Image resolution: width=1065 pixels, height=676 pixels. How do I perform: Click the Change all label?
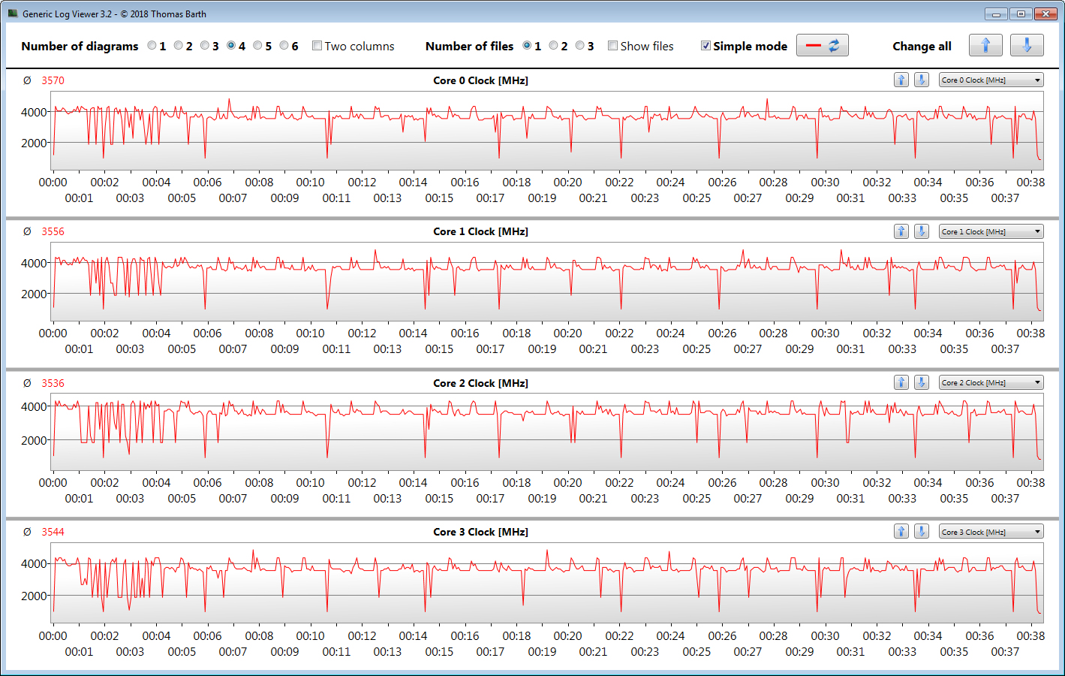coord(922,46)
